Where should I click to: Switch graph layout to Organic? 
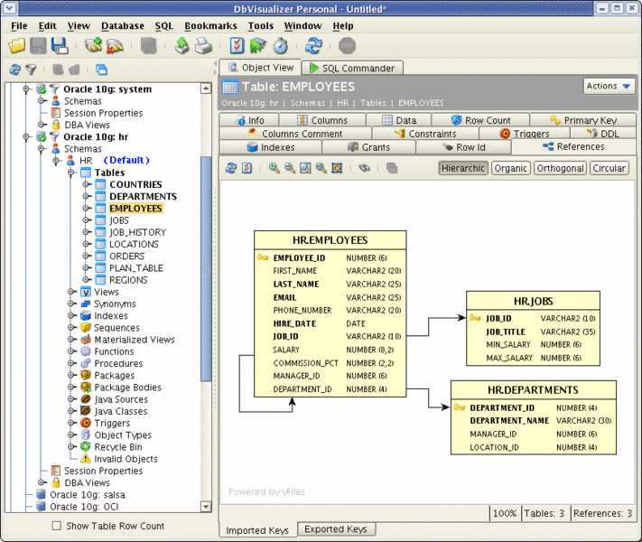coord(510,168)
